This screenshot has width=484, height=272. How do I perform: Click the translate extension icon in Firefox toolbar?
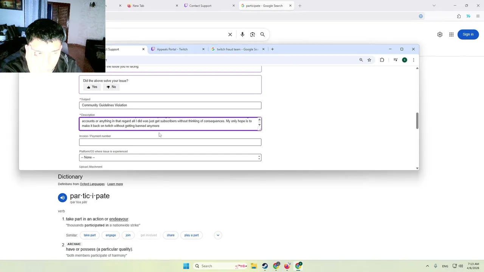click(x=468, y=16)
